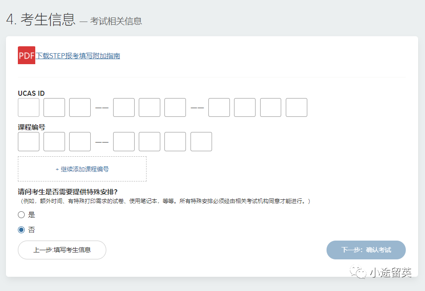Click the WeChat logo in the watermark
Image resolution: width=425 pixels, height=291 pixels.
click(x=358, y=272)
